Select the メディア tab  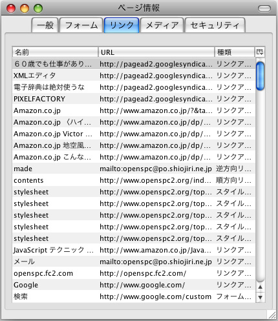pyautogui.click(x=162, y=25)
